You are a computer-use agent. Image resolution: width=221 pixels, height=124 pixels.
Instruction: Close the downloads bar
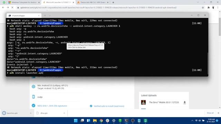pyautogui.click(x=218, y=113)
